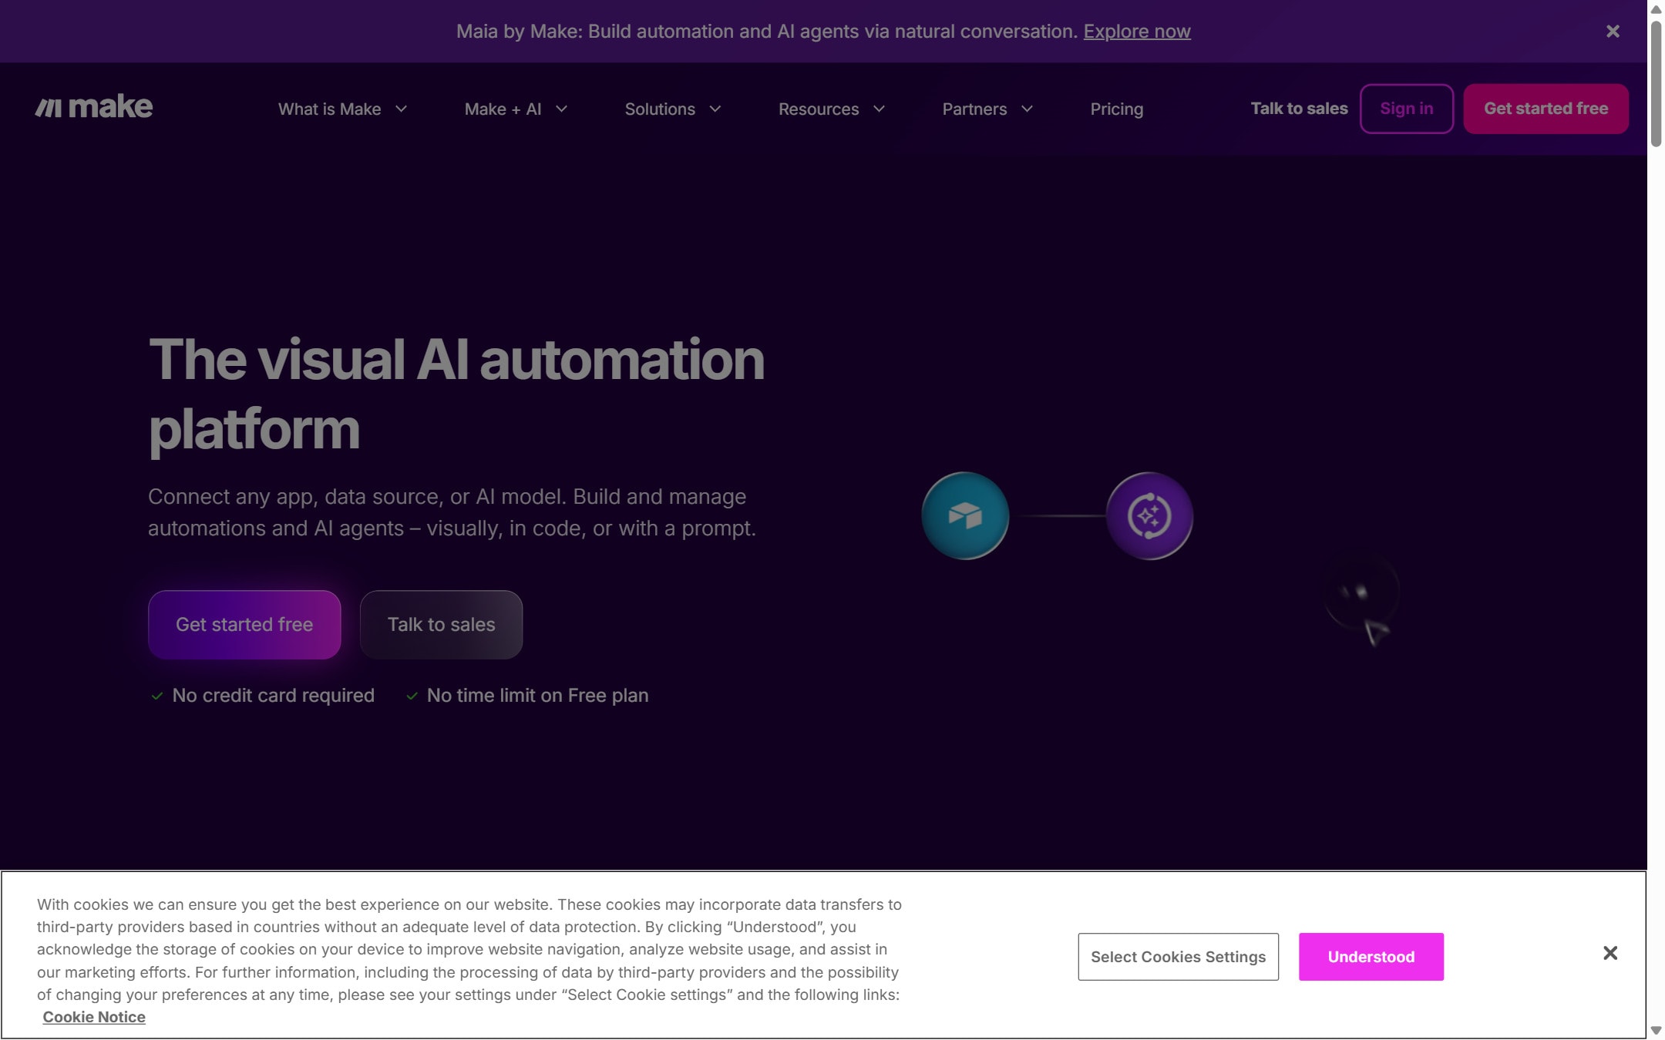Open the Partners dropdown
Screen dimensions: 1665x1040
(987, 109)
